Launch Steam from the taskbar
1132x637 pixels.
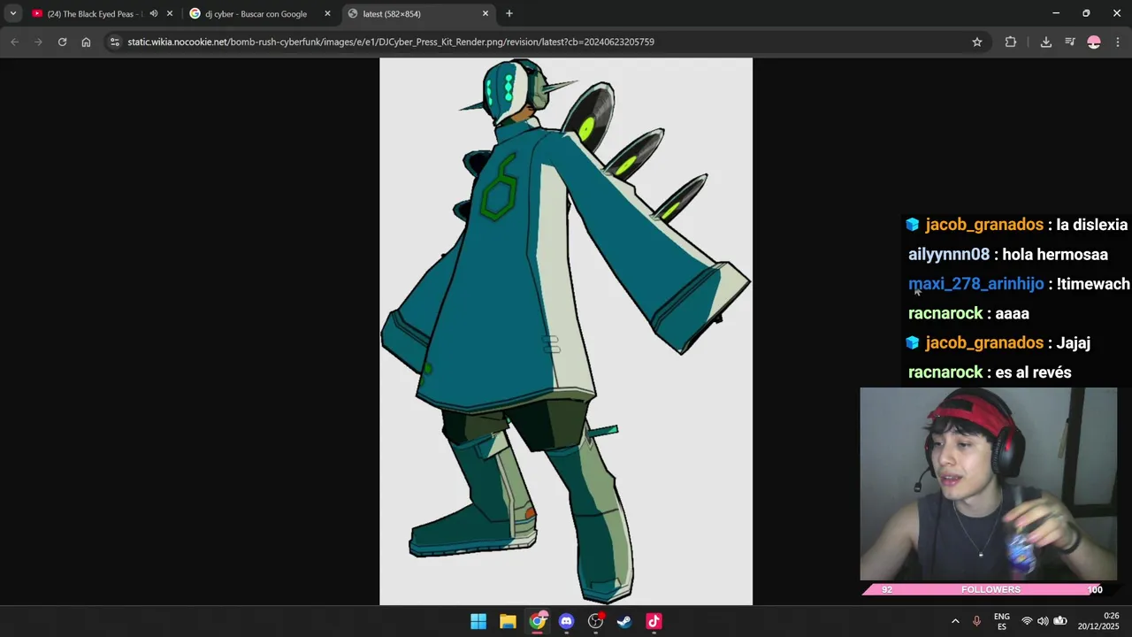tap(624, 621)
